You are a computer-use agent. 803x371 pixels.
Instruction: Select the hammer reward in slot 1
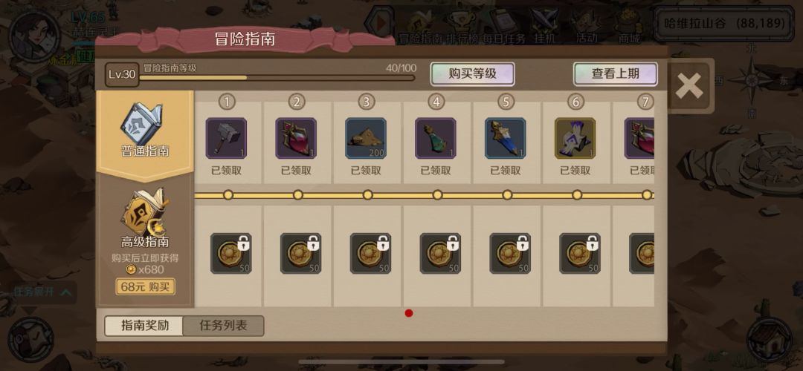pos(226,138)
